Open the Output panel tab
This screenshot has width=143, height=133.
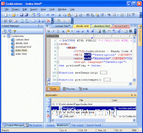coord(50,125)
